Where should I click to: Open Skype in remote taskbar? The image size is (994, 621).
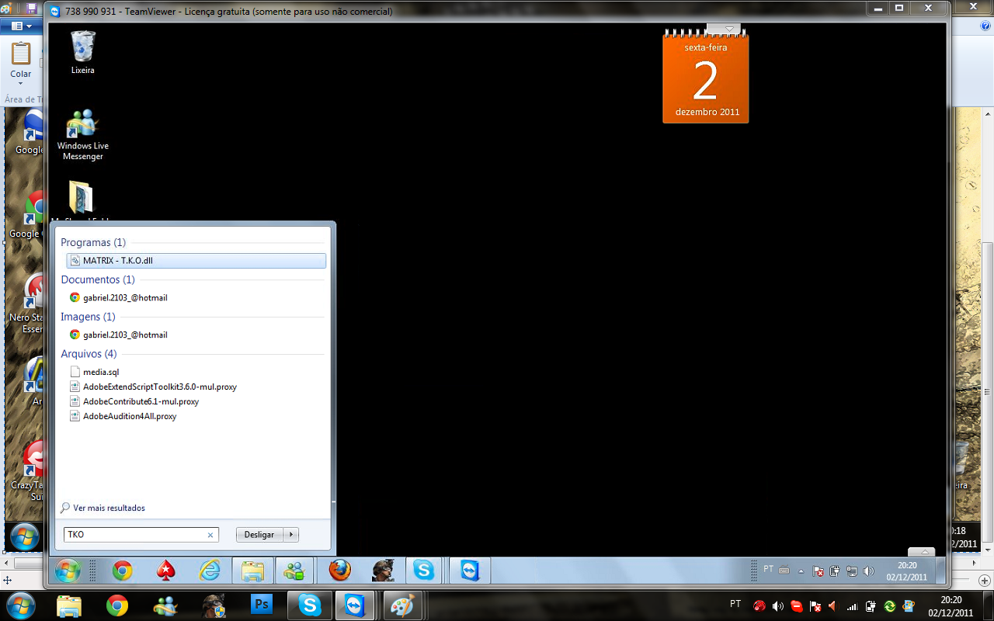(x=424, y=571)
